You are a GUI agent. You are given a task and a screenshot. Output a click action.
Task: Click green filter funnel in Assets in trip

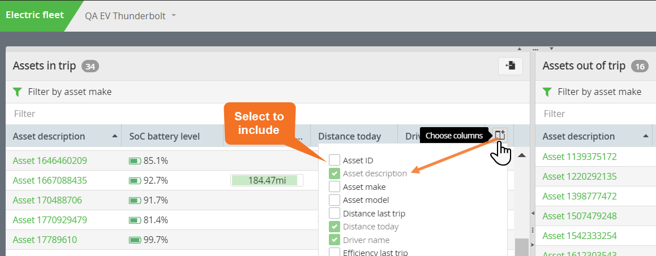(x=18, y=92)
